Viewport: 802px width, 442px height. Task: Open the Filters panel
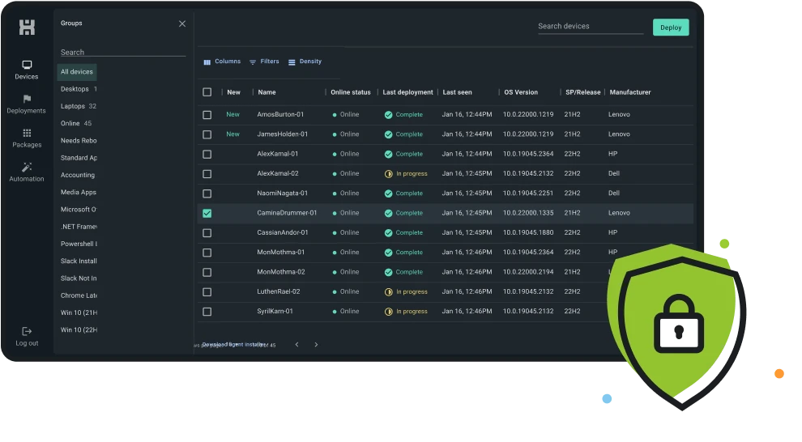(264, 62)
